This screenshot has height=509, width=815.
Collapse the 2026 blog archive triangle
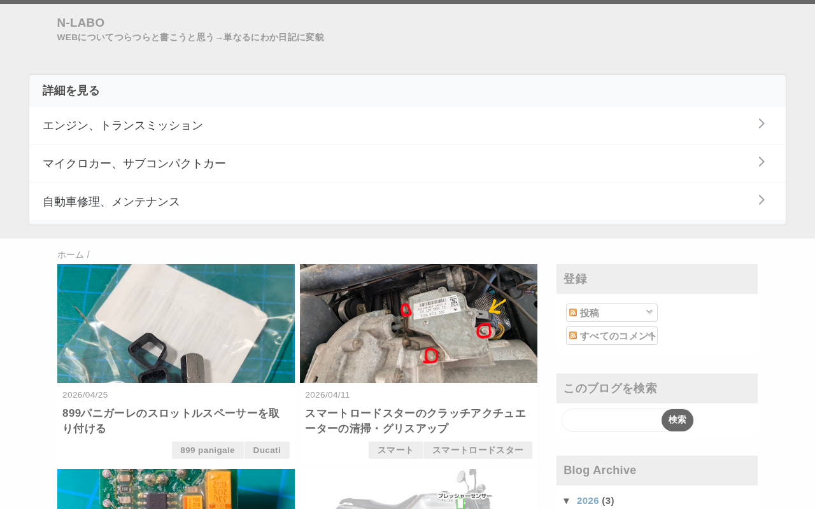pos(567,501)
